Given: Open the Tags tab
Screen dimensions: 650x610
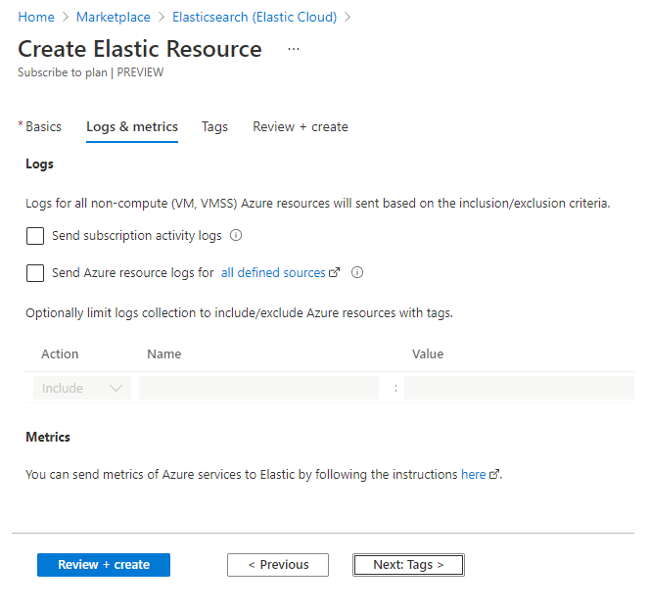Looking at the screenshot, I should pos(214,127).
